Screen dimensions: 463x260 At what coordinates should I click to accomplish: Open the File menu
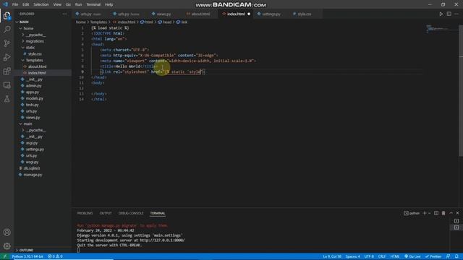pos(15,4)
